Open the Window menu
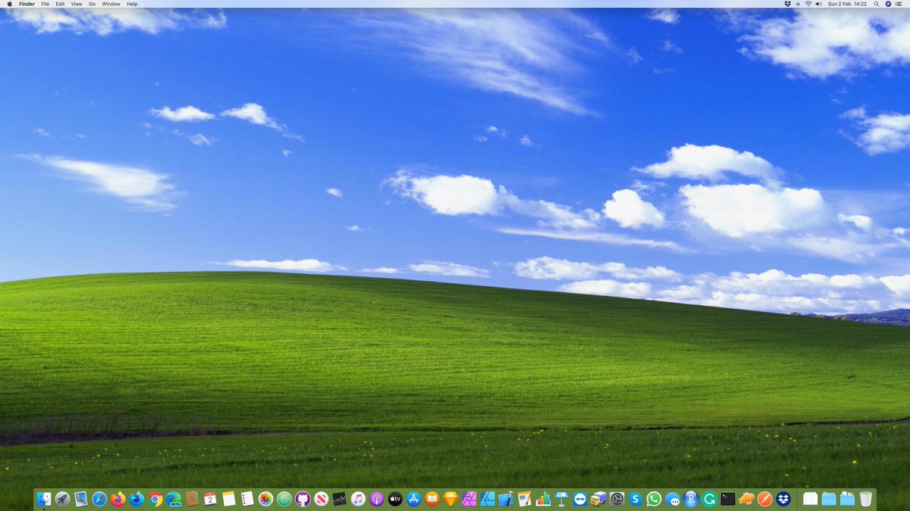The image size is (910, 511). tap(111, 4)
